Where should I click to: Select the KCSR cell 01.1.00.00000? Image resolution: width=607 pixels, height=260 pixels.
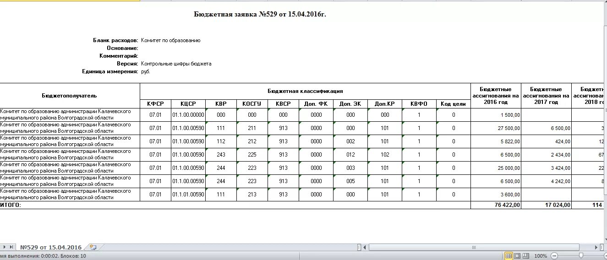coord(188,115)
